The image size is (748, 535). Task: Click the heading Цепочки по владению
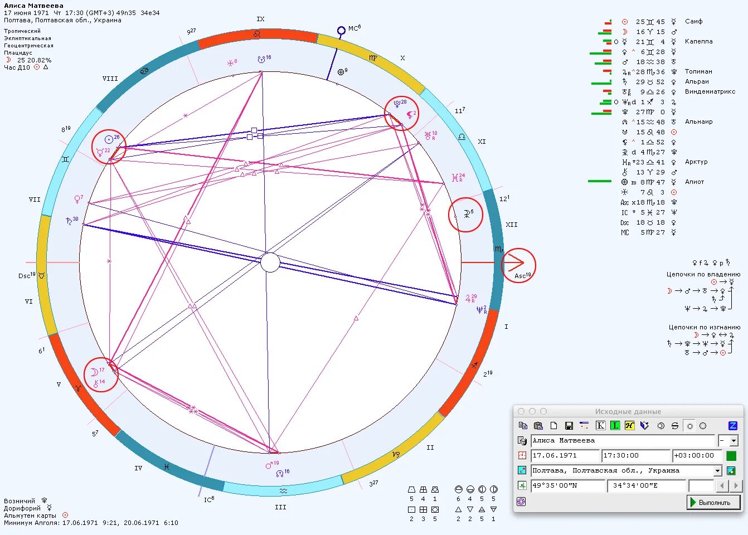pyautogui.click(x=703, y=274)
